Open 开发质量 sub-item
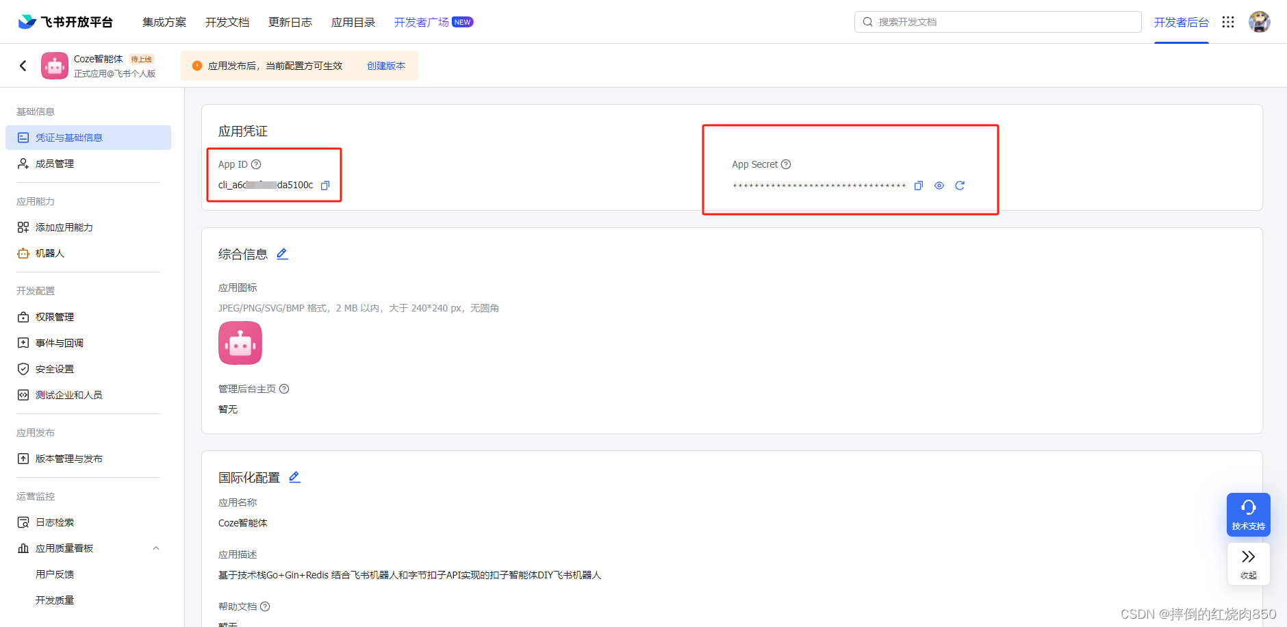Image resolution: width=1287 pixels, height=627 pixels. coord(55,600)
